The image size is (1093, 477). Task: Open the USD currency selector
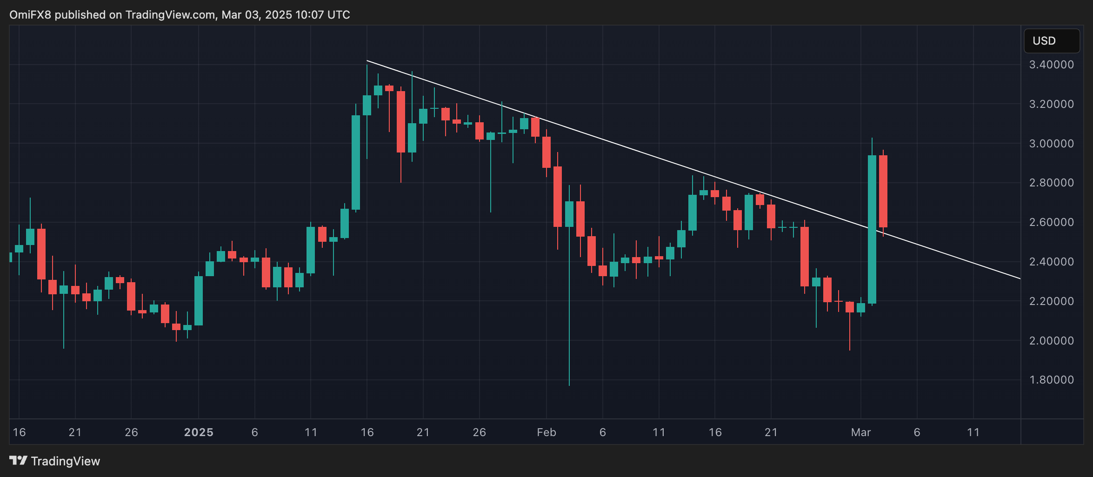(1051, 41)
